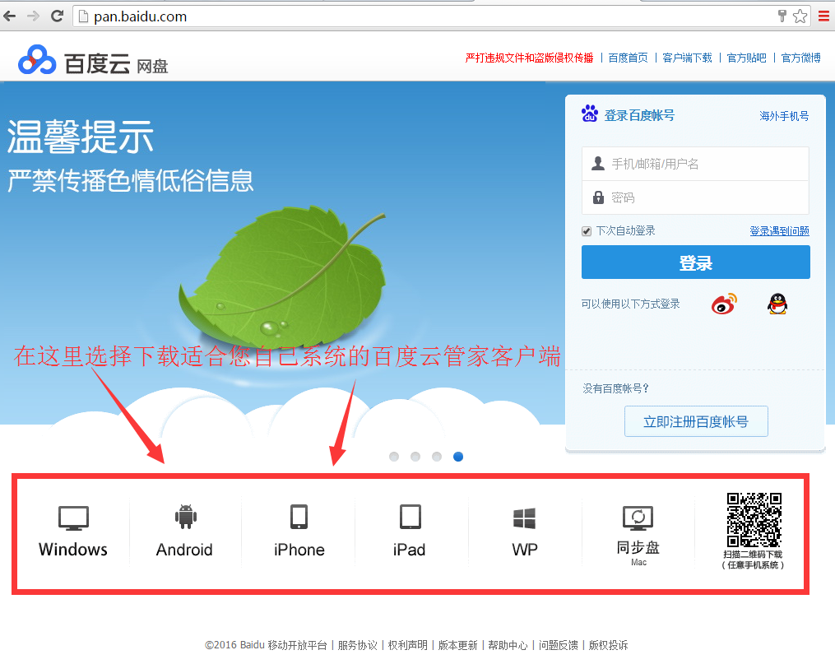Click the Baidu paw icon in login panel
This screenshot has width=835, height=664.
(x=590, y=114)
